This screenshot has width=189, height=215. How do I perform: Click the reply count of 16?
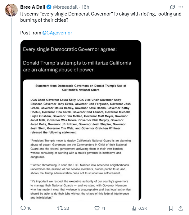click(x=29, y=208)
